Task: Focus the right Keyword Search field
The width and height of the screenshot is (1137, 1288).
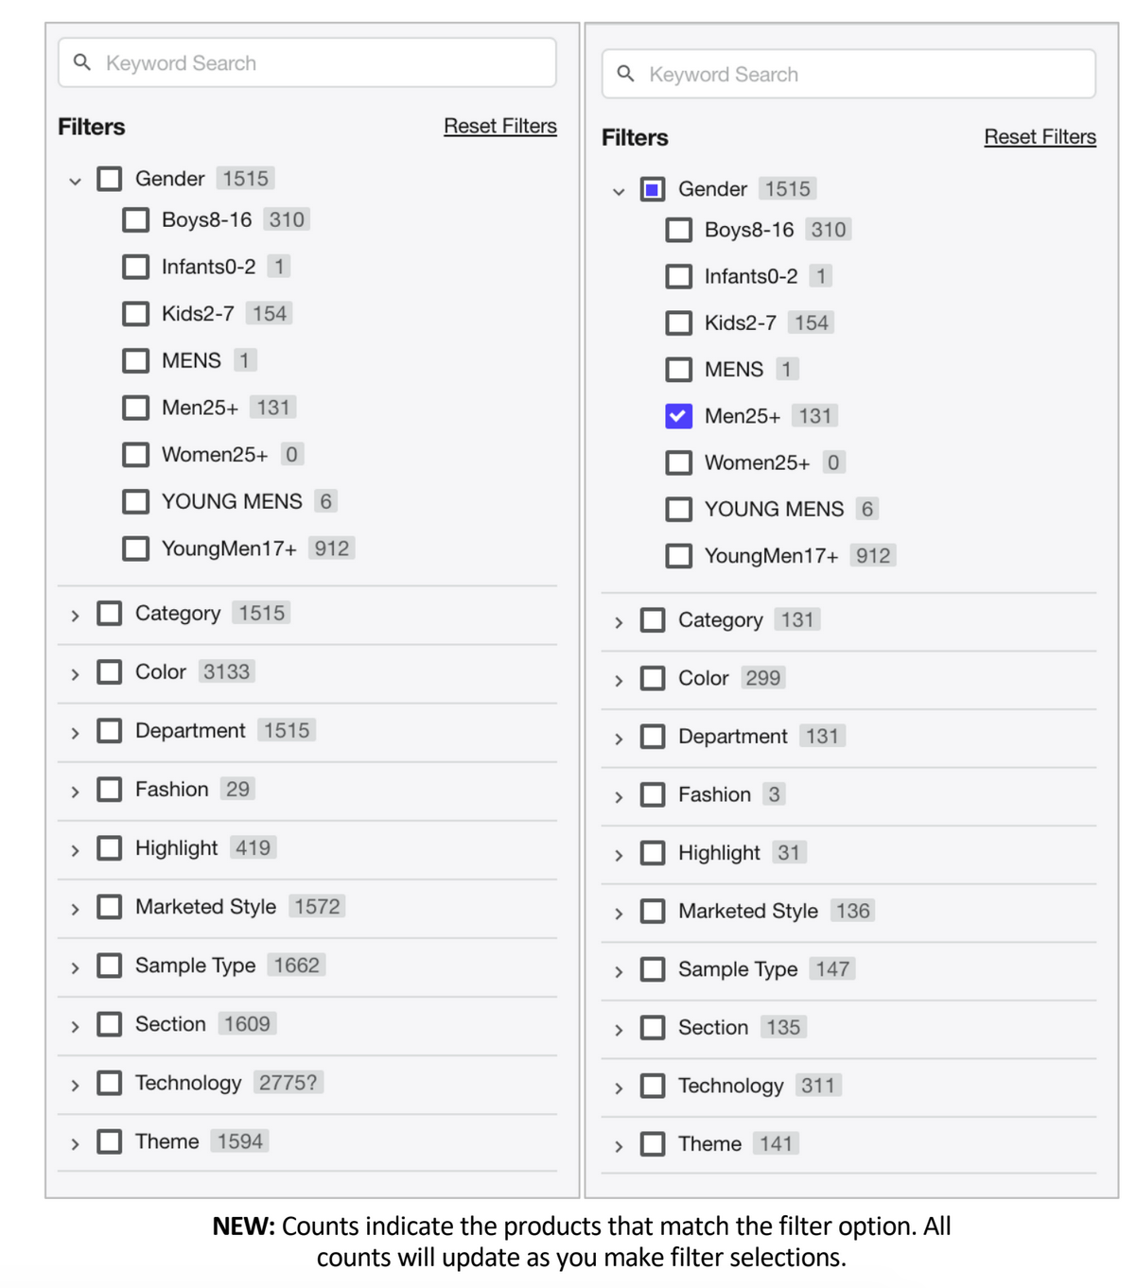Action: click(x=861, y=75)
